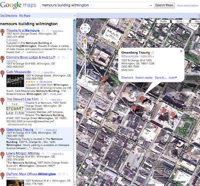The image size is (200, 186).
Task: Open The Stewart Law Firm result
Action: pos(22,99)
